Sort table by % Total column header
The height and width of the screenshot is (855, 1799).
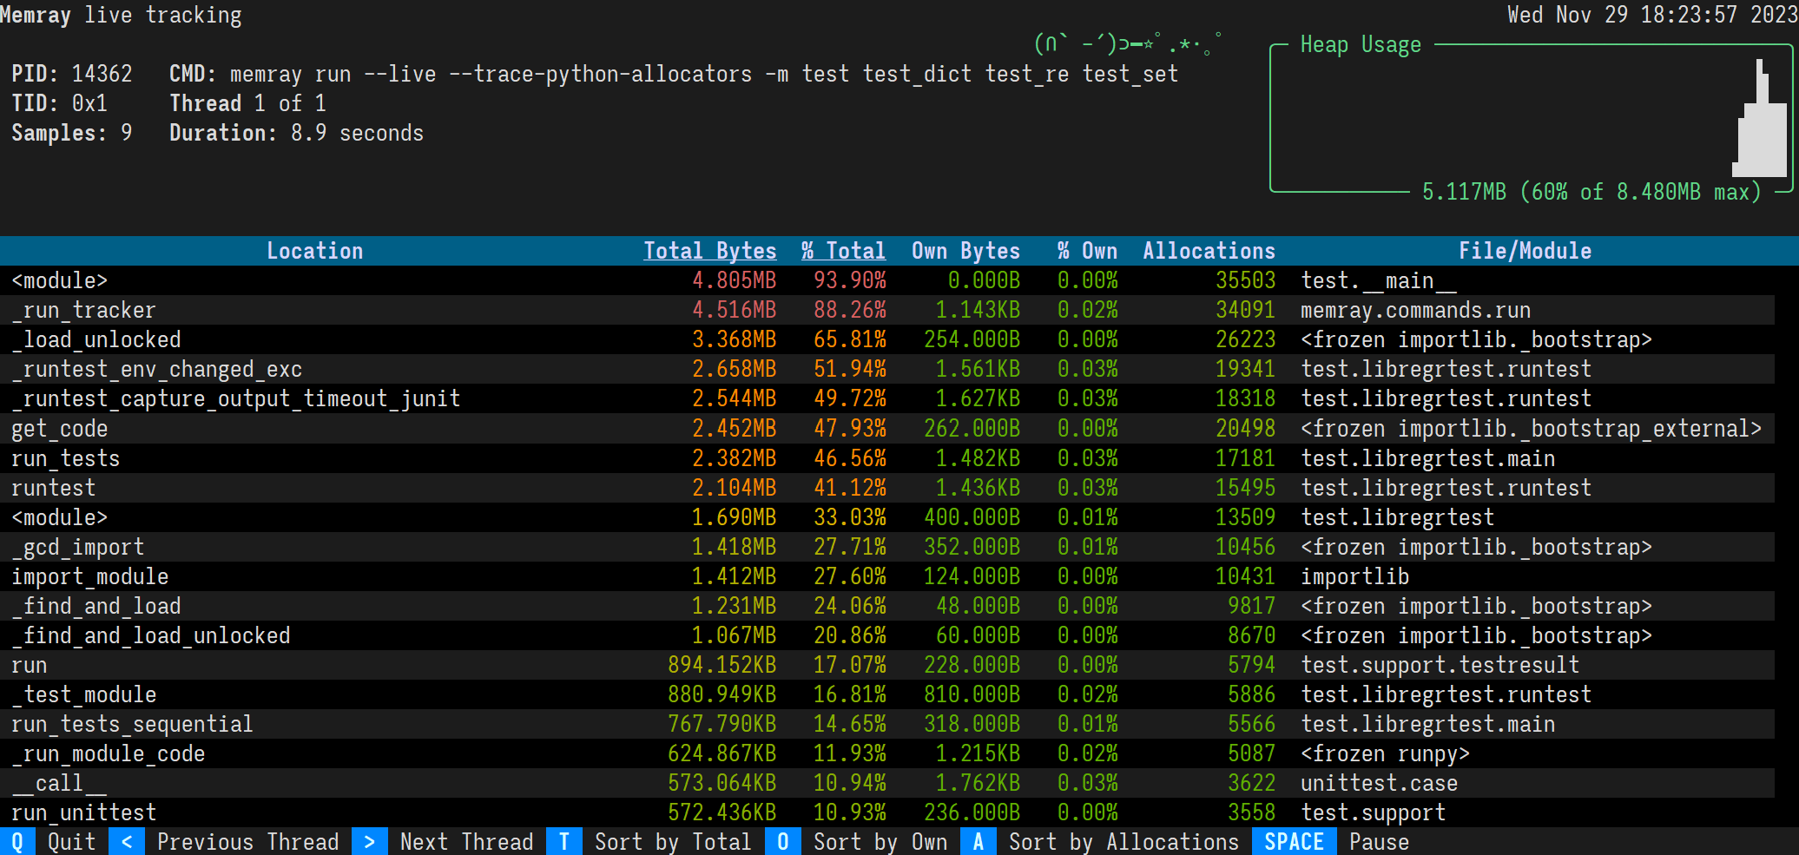tap(843, 251)
